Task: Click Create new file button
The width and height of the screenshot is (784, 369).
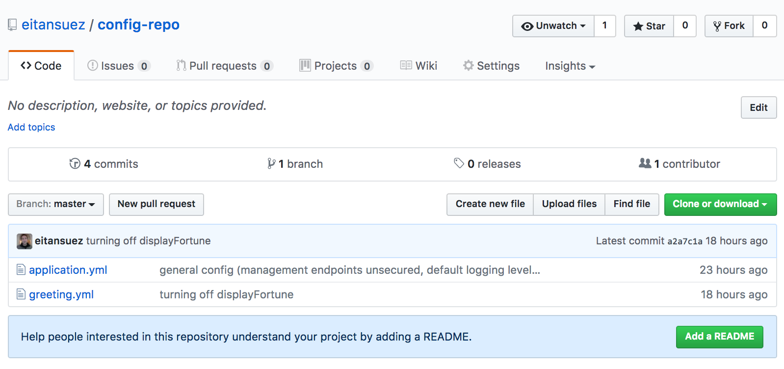Action: tap(490, 204)
